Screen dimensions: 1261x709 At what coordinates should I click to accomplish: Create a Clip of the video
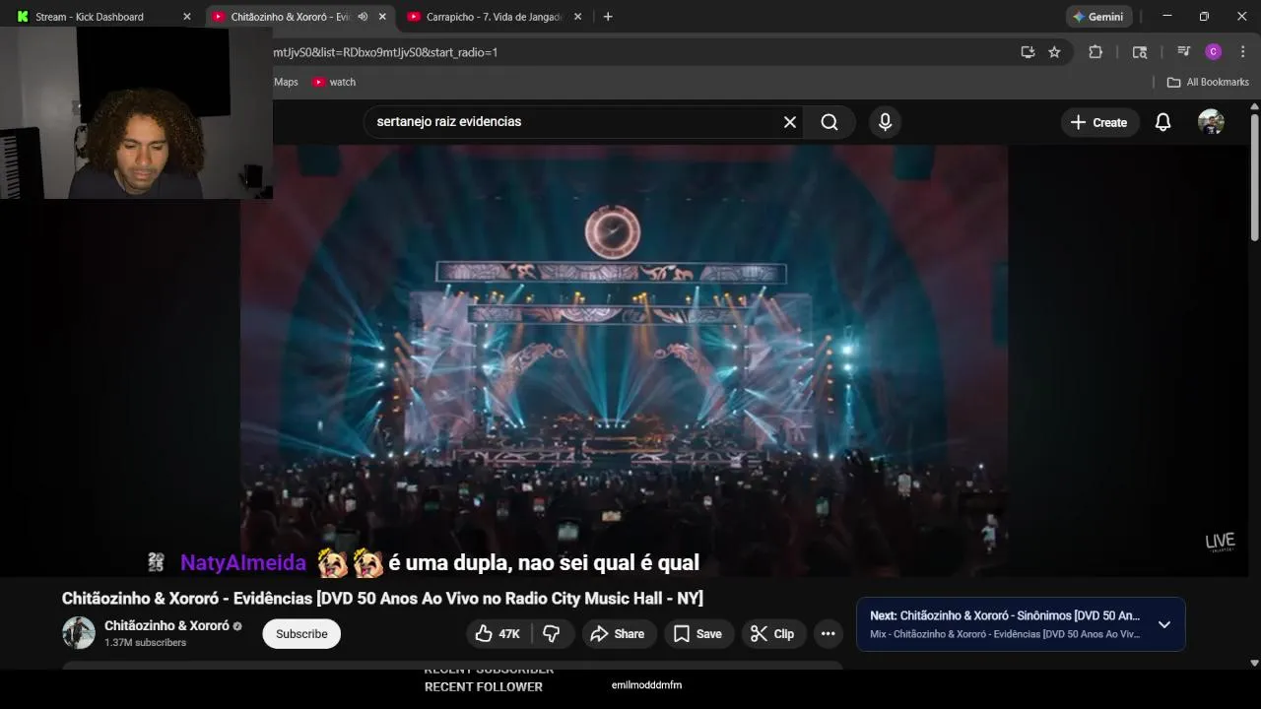(x=772, y=634)
